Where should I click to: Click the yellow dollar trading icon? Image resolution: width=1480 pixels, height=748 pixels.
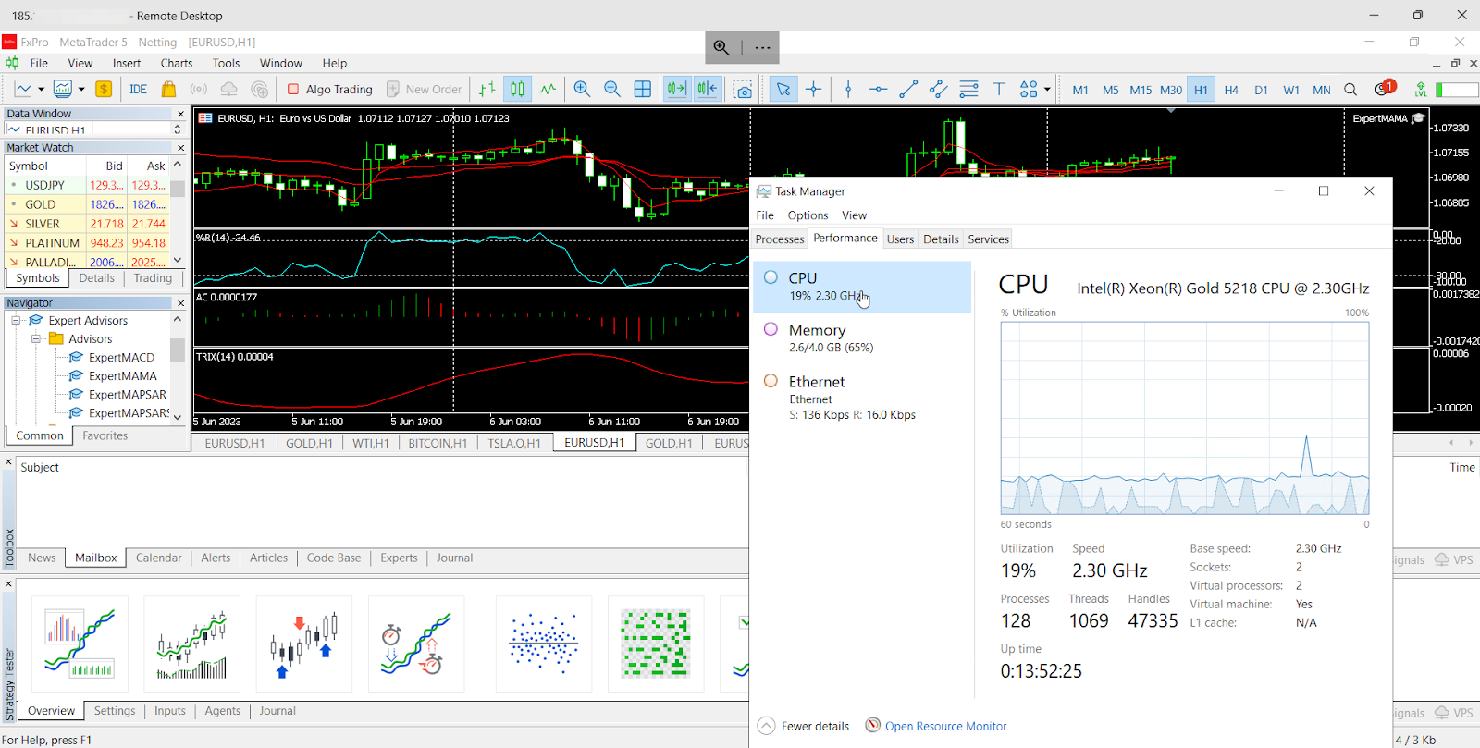(x=104, y=90)
